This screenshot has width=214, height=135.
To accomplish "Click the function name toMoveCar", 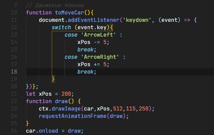I will tap(69, 12).
